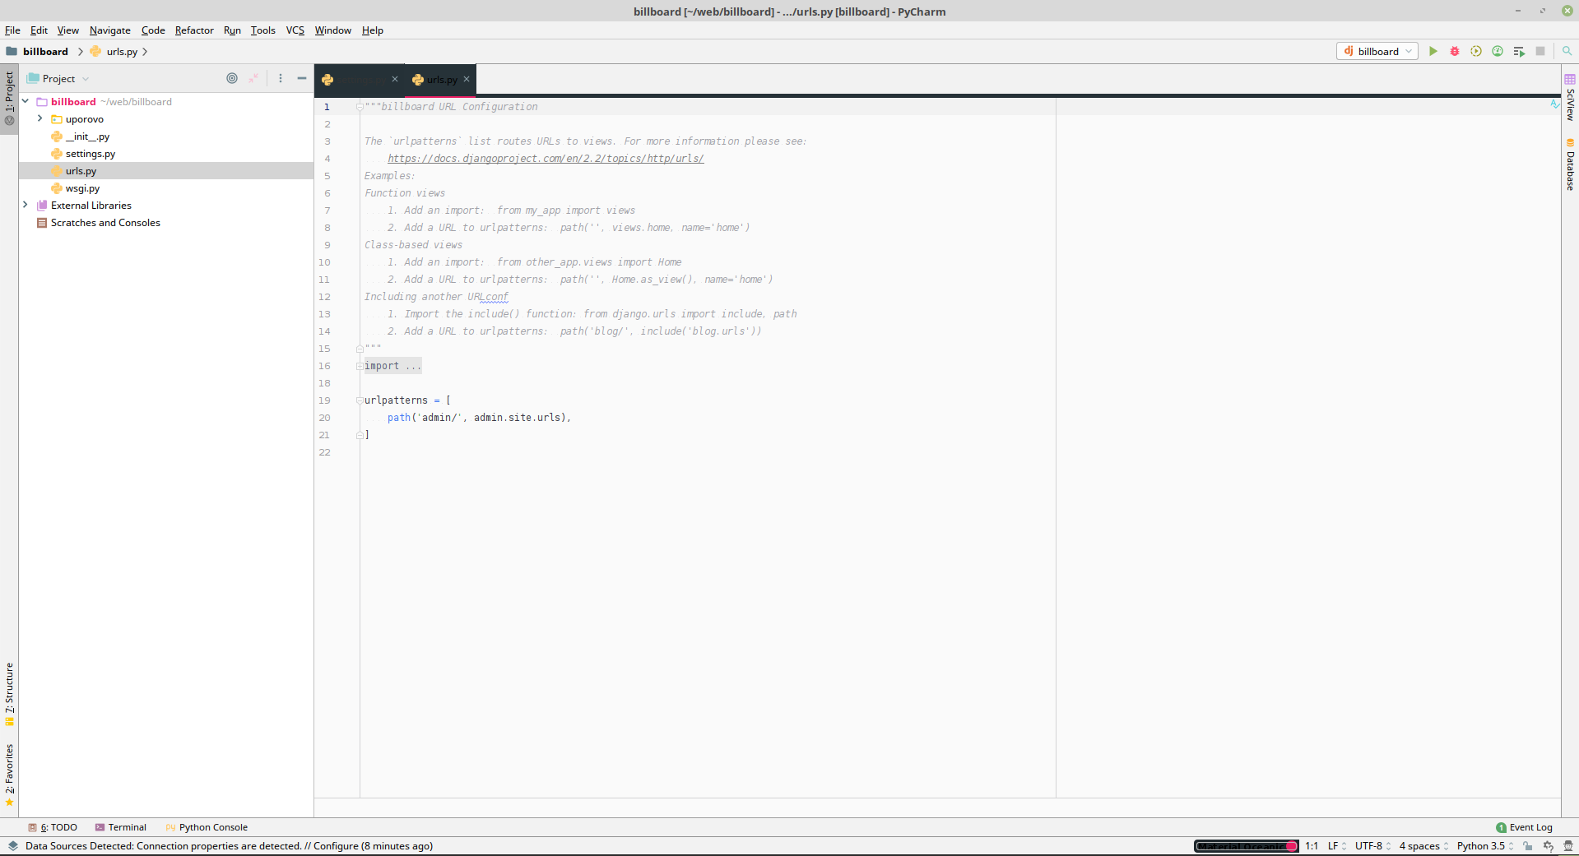Open the 1: Project side tab
This screenshot has height=856, width=1579.
(x=9, y=98)
